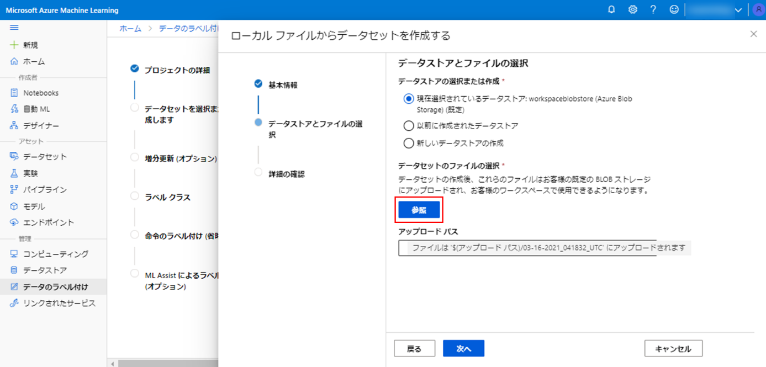Image resolution: width=766 pixels, height=367 pixels.
Task: Select 新しいデータストアの作成 radio option
Action: click(x=409, y=143)
